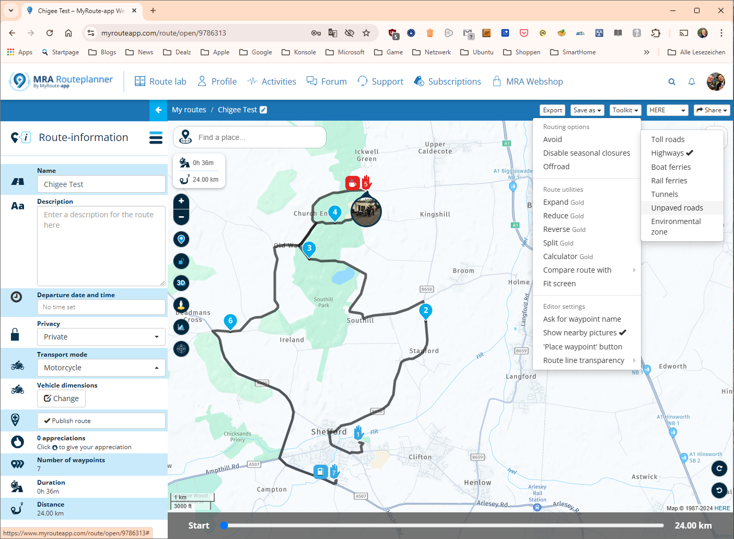734x539 pixels.
Task: Open search magnifier in MRA header
Action: click(x=672, y=81)
